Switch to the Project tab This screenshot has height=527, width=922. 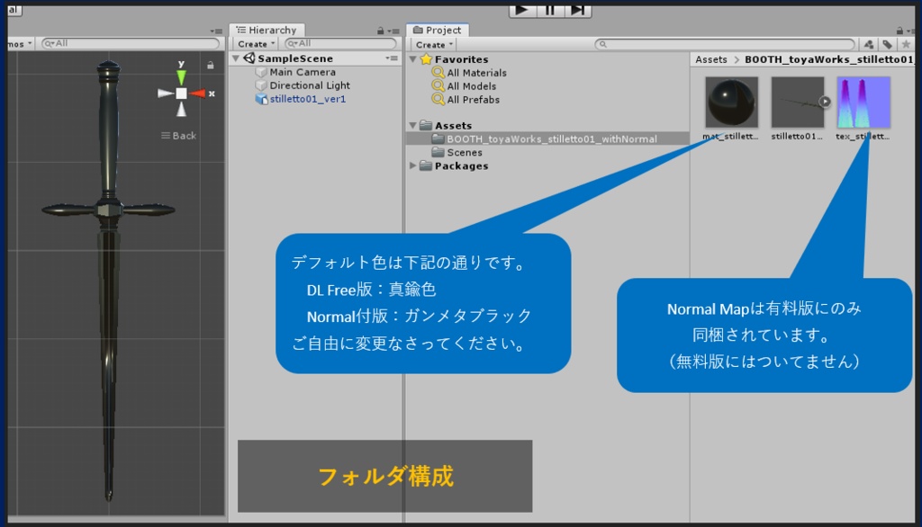[x=438, y=29]
